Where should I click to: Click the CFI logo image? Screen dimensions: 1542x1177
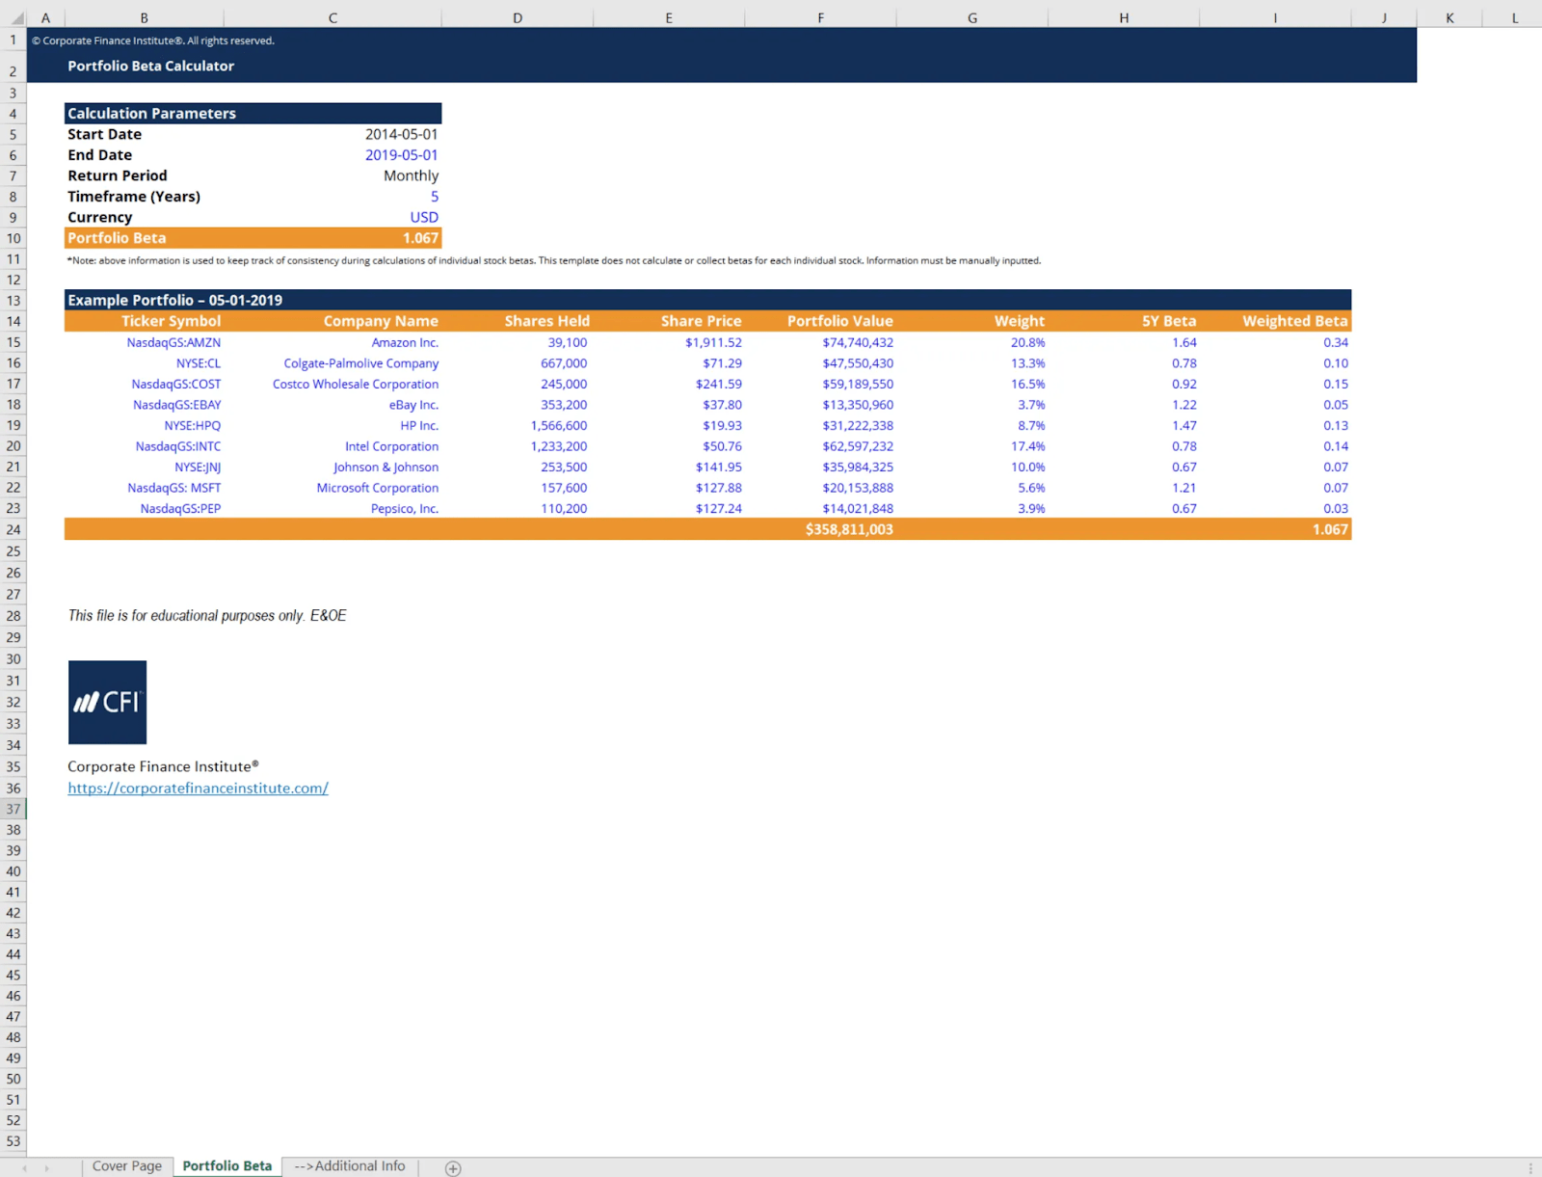point(106,702)
